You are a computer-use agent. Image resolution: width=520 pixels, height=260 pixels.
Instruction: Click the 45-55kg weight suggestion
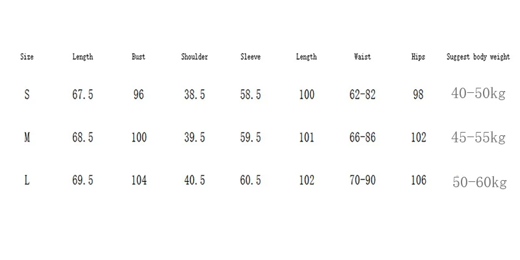click(x=478, y=138)
